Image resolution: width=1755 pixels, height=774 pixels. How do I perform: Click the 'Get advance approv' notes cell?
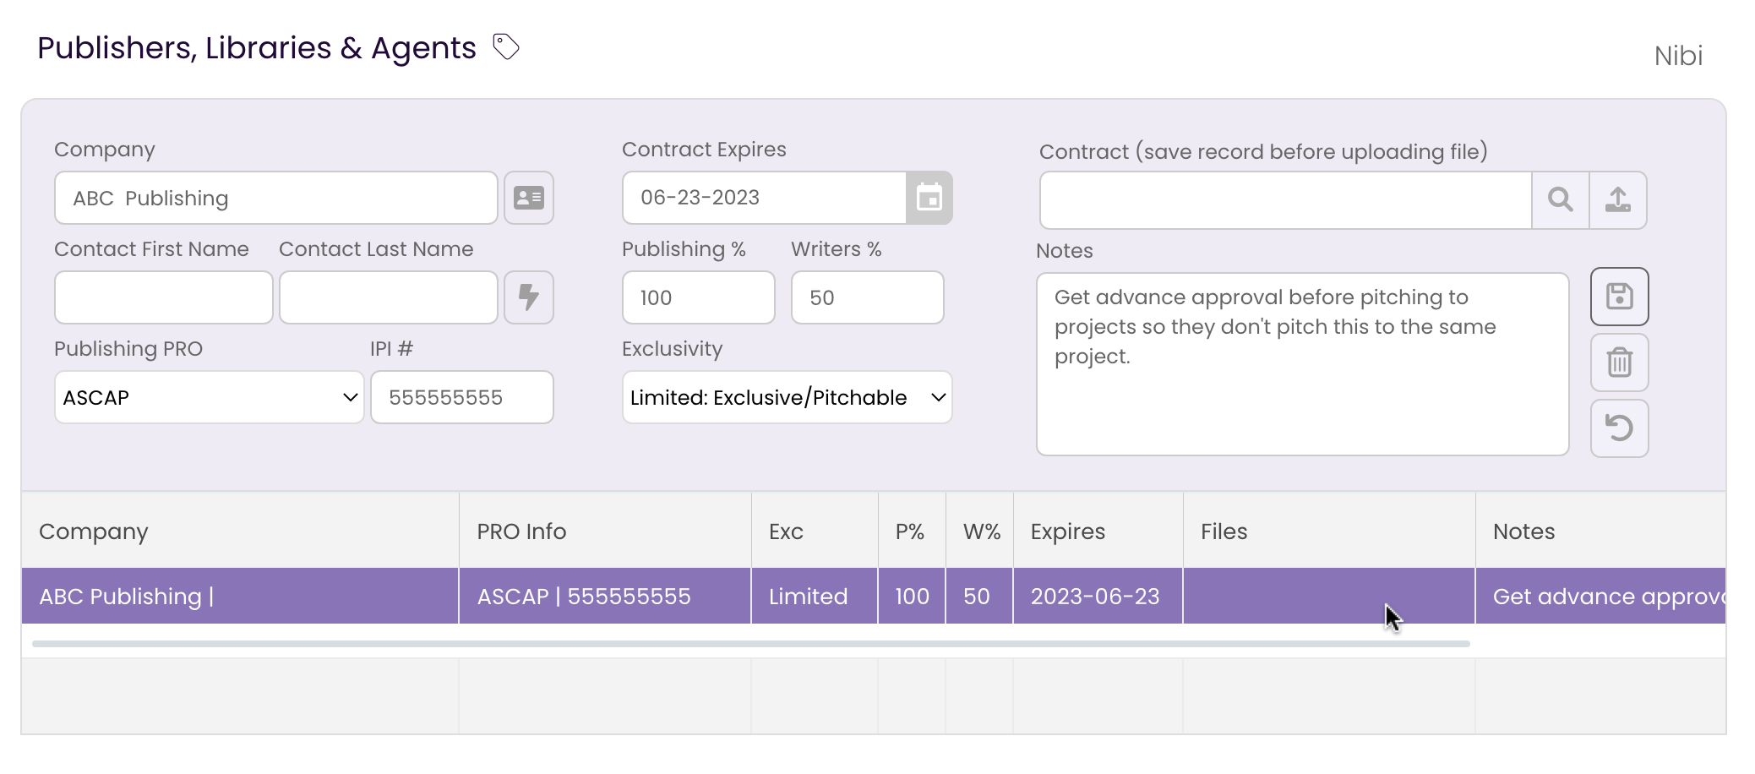pyautogui.click(x=1601, y=597)
